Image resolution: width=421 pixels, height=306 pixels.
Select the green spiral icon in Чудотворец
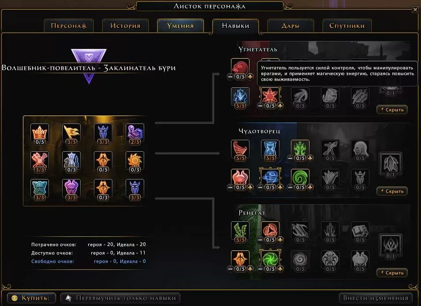tap(300, 178)
